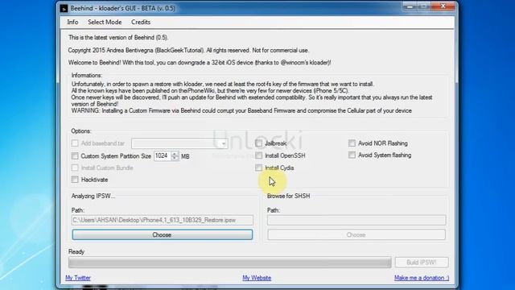515x290 pixels.
Task: Click the Copyright 2015 Andrea Bentivegna line
Action: pyautogui.click(x=188, y=50)
